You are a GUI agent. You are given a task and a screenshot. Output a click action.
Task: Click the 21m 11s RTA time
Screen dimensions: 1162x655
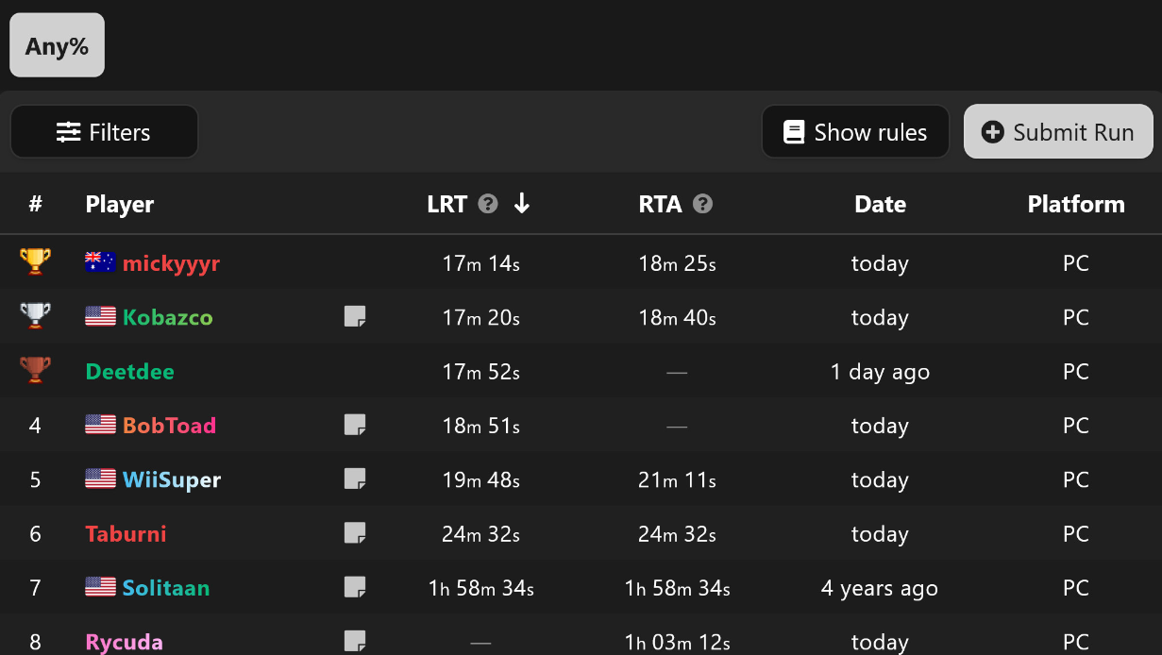pyautogui.click(x=677, y=479)
